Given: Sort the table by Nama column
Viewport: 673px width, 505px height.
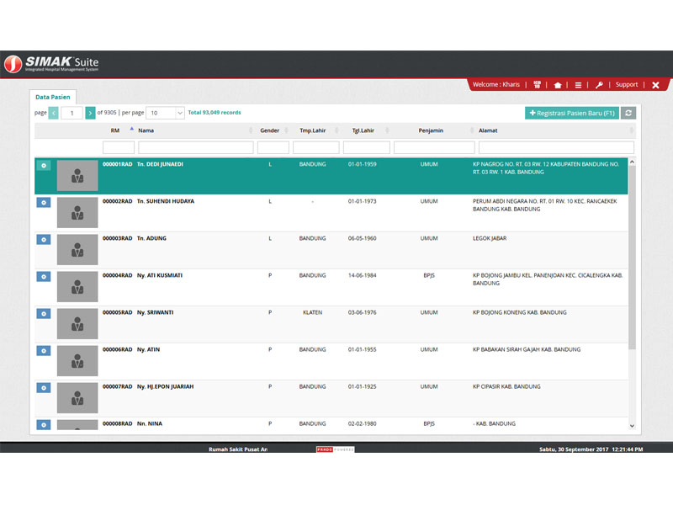Looking at the screenshot, I should [194, 130].
